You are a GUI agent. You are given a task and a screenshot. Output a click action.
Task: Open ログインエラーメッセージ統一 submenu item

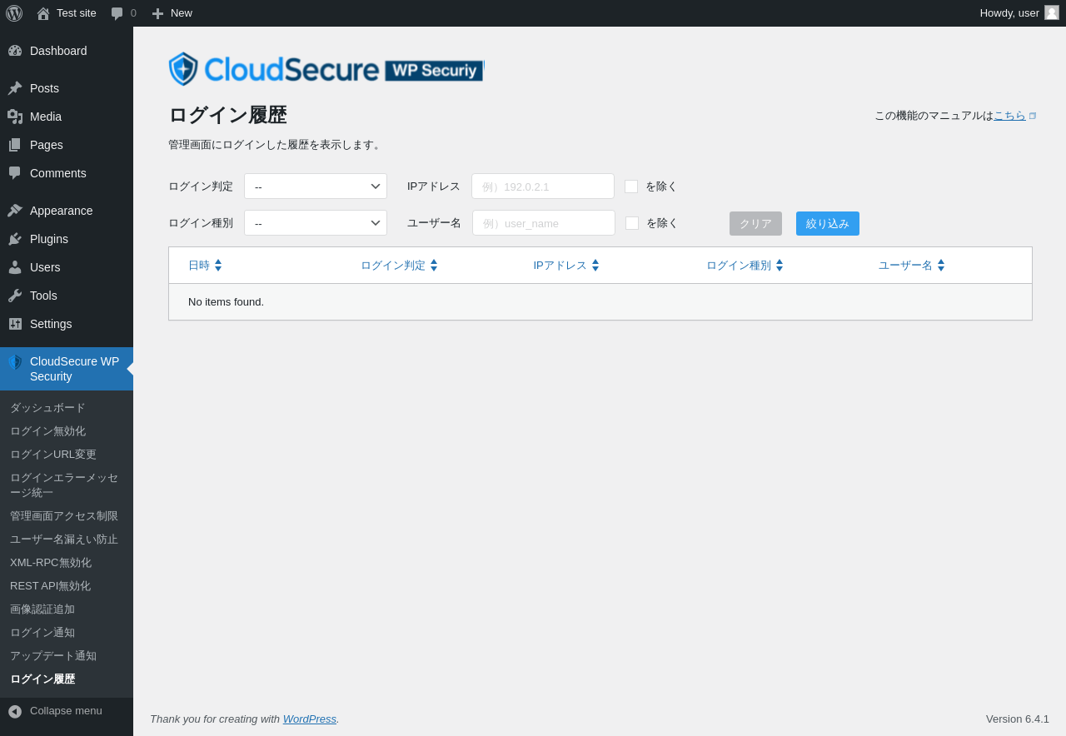click(64, 485)
